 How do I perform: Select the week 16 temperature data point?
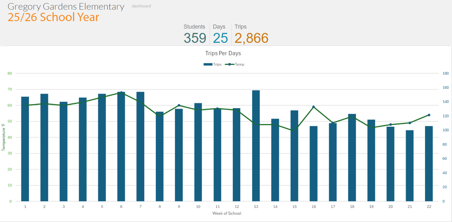[313, 107]
